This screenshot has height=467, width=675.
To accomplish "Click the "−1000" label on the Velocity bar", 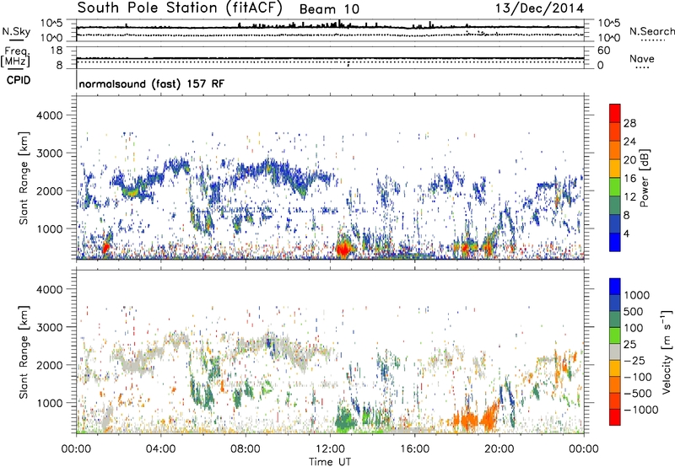I will coord(641,410).
